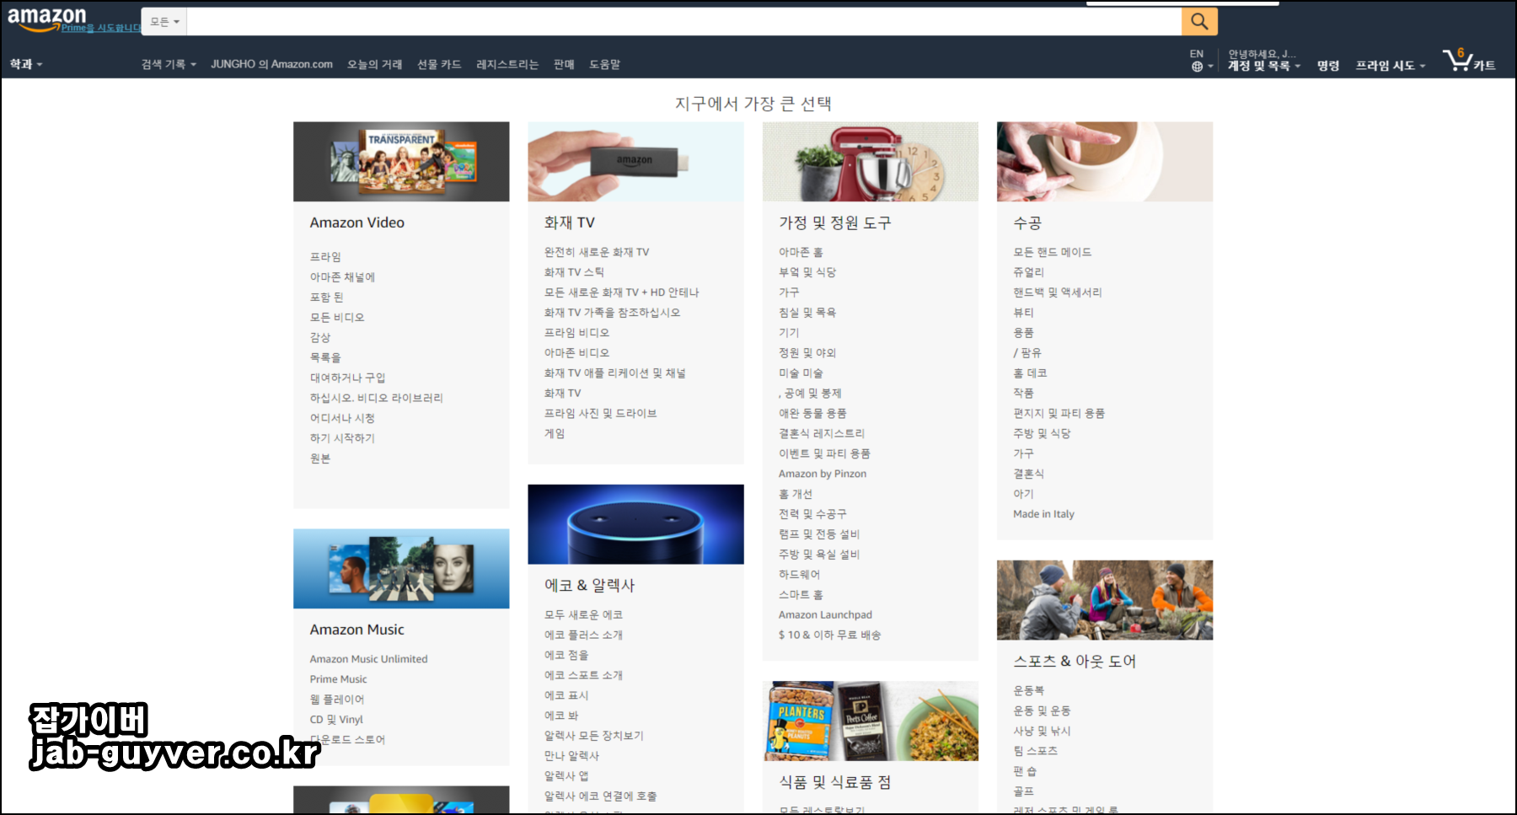Select 모두 새로운 에코 link

click(583, 614)
